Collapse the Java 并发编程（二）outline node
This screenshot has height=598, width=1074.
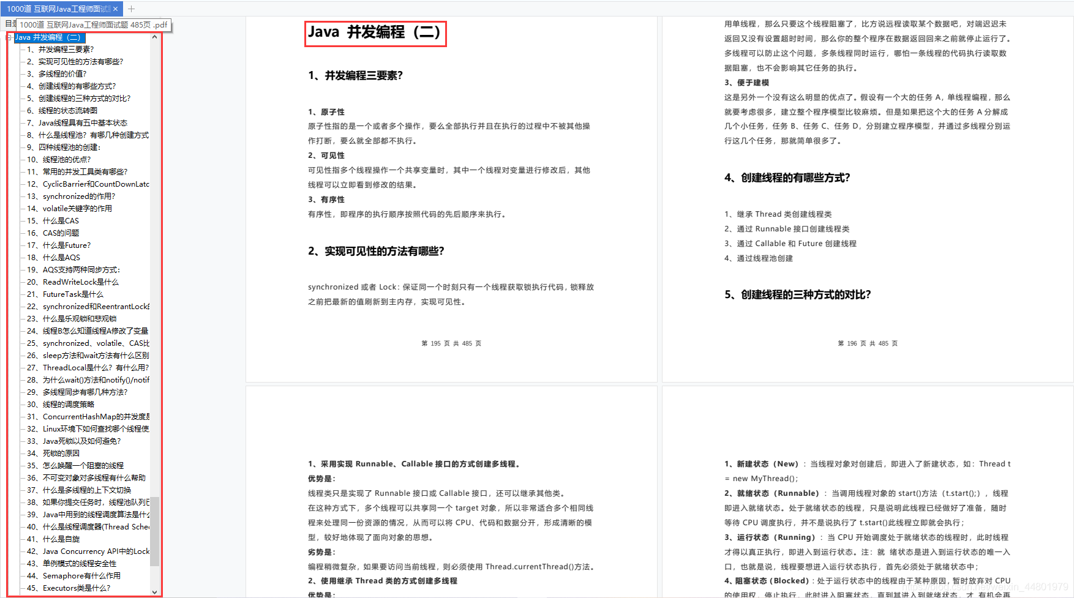click(x=10, y=37)
